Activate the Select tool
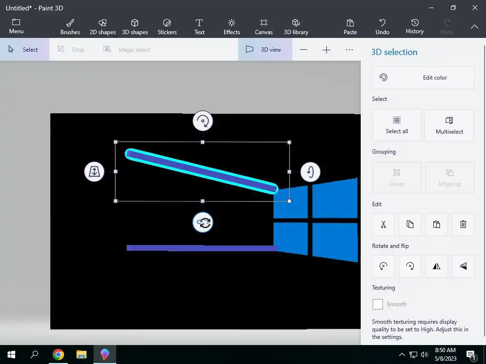 tap(25, 49)
